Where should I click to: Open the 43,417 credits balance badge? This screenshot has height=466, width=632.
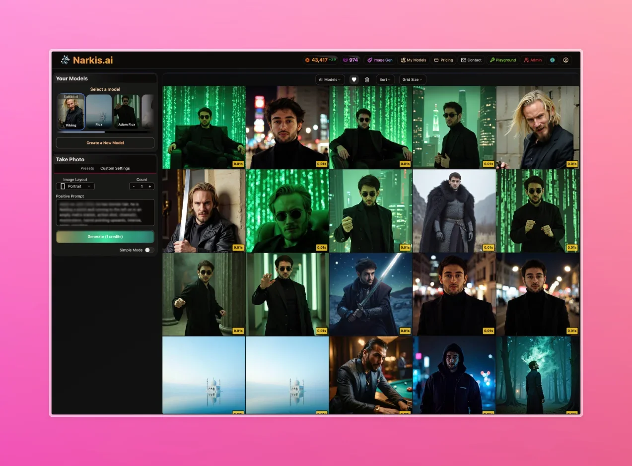[320, 60]
